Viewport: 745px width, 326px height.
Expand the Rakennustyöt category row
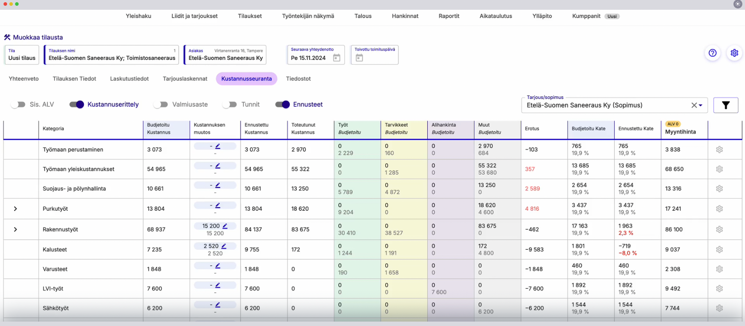[16, 230]
